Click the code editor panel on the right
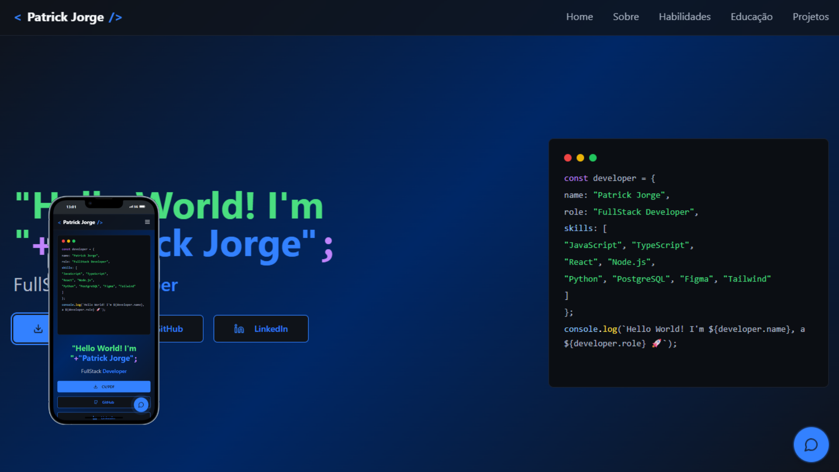839x472 pixels. tap(688, 262)
